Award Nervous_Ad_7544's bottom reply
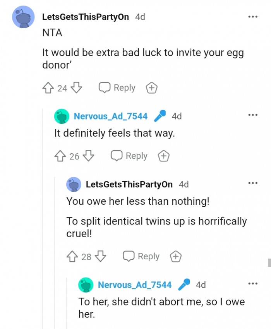The width and height of the screenshot is (271, 329). (163, 156)
